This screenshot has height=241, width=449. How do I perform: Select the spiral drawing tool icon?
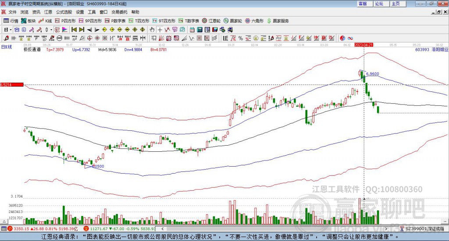(x=44, y=38)
